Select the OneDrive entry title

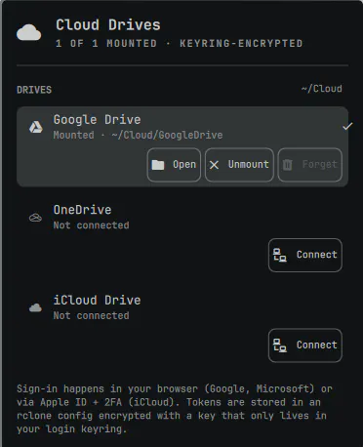click(82, 210)
